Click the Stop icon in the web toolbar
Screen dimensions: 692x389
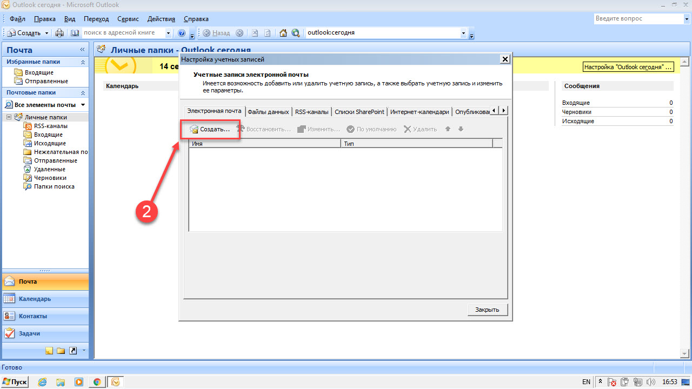[x=255, y=33]
